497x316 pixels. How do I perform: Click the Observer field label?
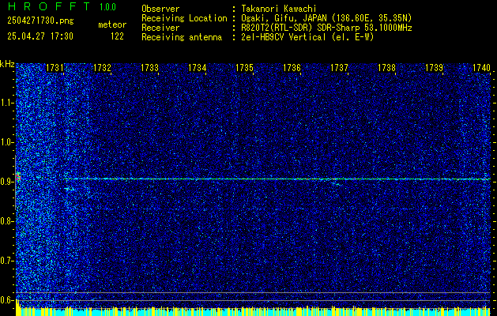[160, 9]
